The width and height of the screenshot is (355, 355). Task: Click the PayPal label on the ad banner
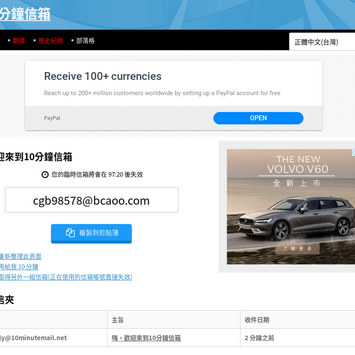pos(52,118)
